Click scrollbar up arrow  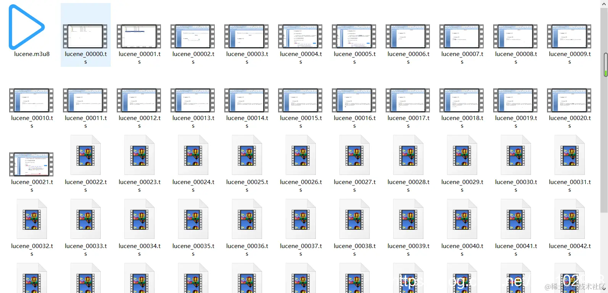pos(604,4)
